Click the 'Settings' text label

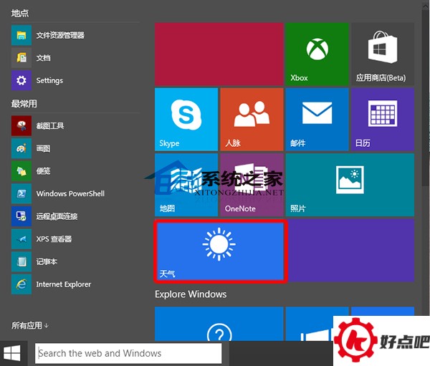coord(49,81)
